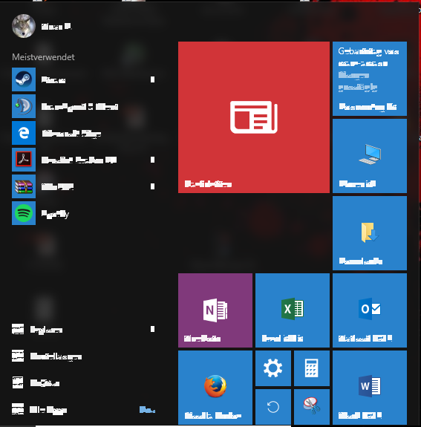Open the Calculator small tile

(312, 368)
